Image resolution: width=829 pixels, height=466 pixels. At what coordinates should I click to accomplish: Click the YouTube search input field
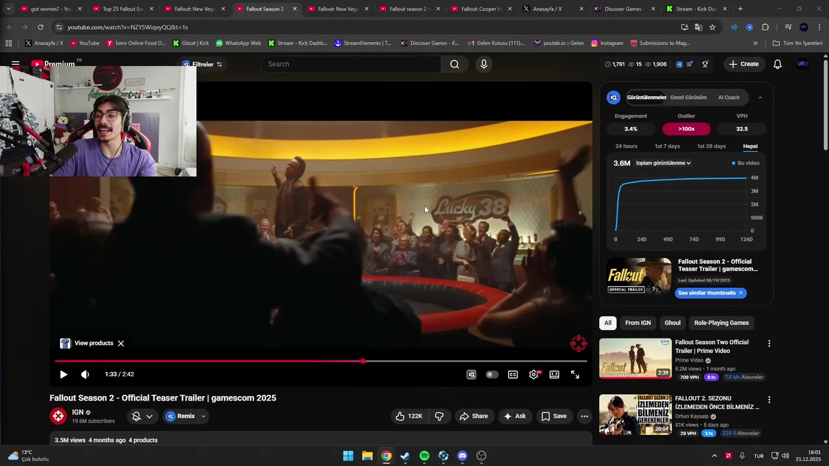(x=351, y=64)
